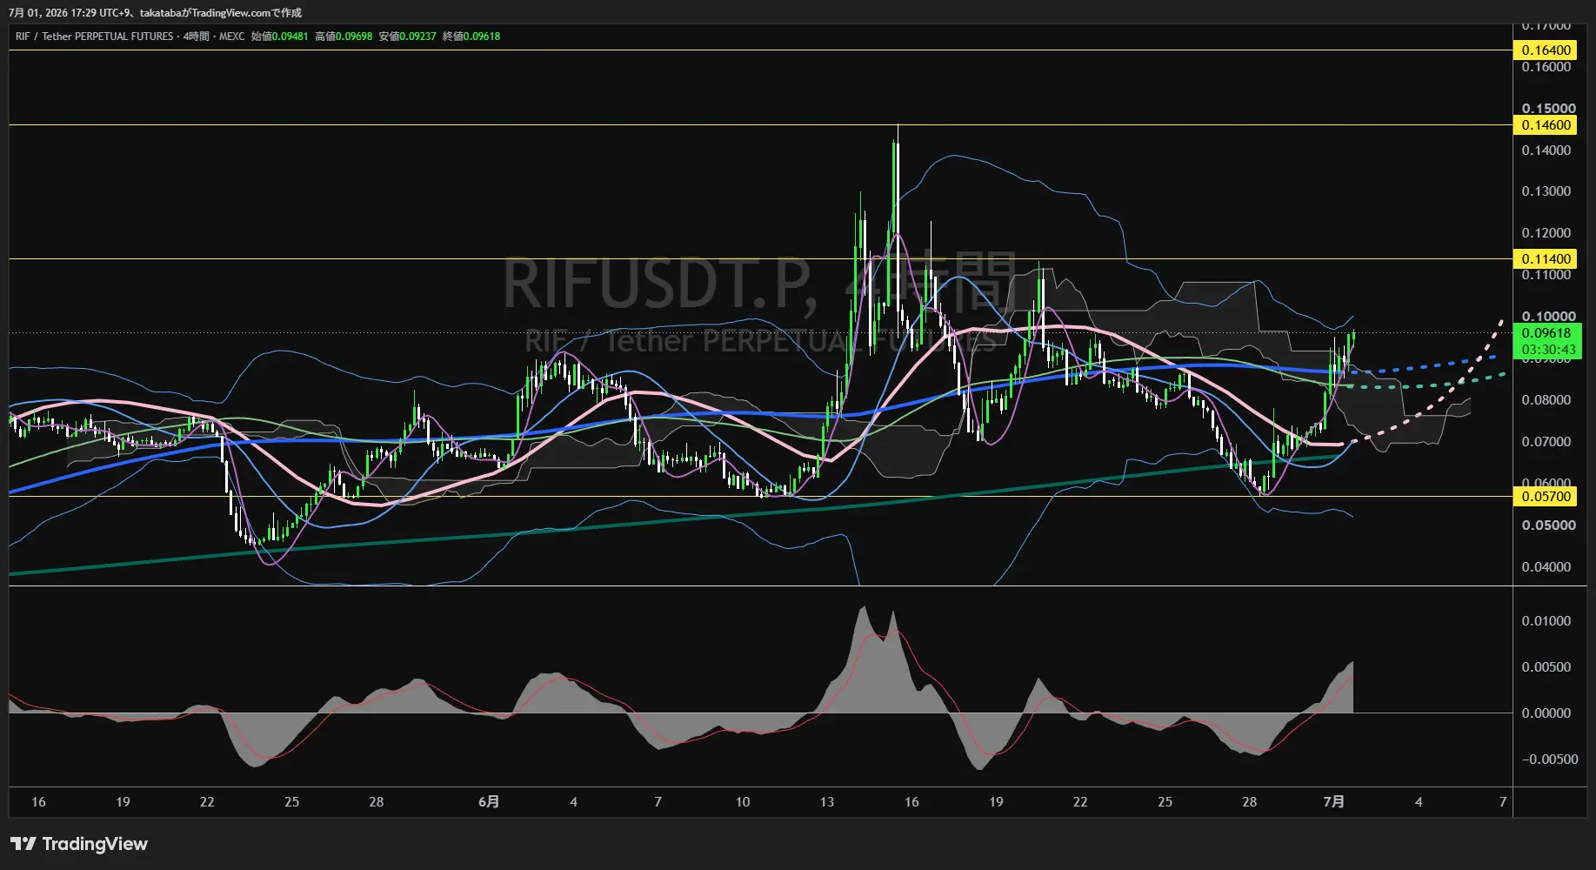Click the 0.16400 yellow price label
The height and width of the screenshot is (870, 1596).
[1546, 50]
